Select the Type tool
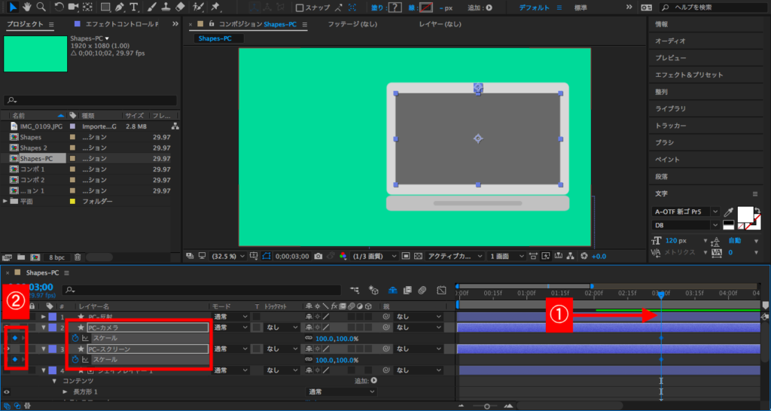This screenshot has height=411, width=771. click(134, 8)
